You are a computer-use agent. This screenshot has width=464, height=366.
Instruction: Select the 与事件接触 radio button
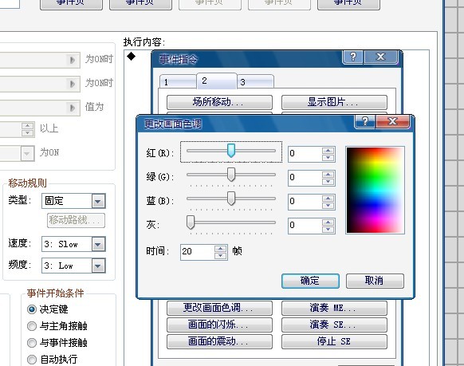(32, 343)
